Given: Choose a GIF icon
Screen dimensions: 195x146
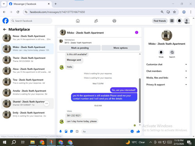Looking at the screenshot, I should [77, 131].
